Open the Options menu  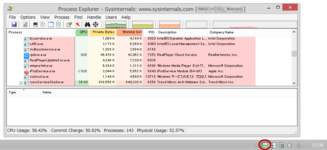[28, 17]
